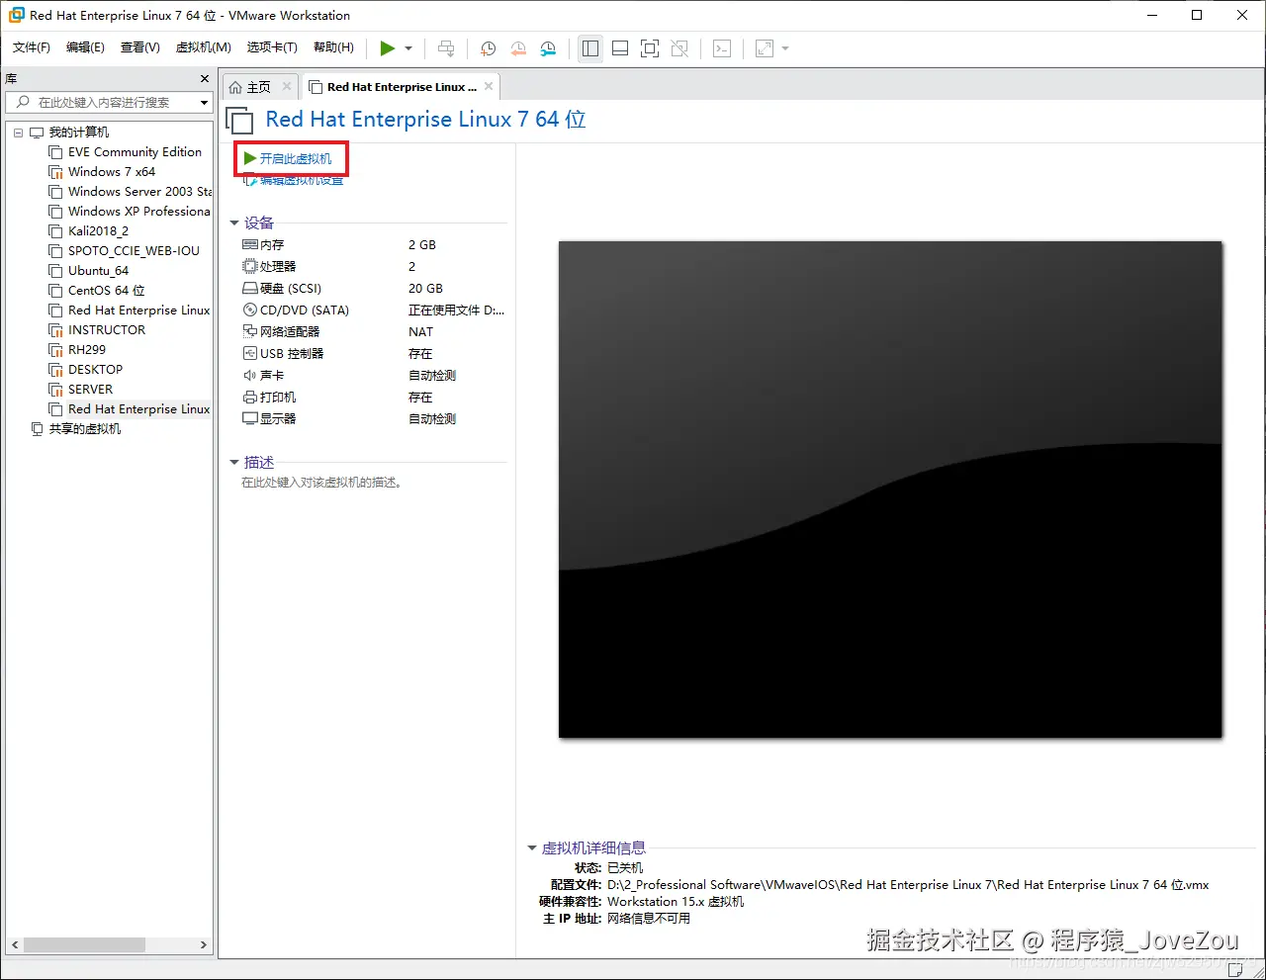Open the 选项卡(T) menu
This screenshot has width=1266, height=980.
coord(272,47)
